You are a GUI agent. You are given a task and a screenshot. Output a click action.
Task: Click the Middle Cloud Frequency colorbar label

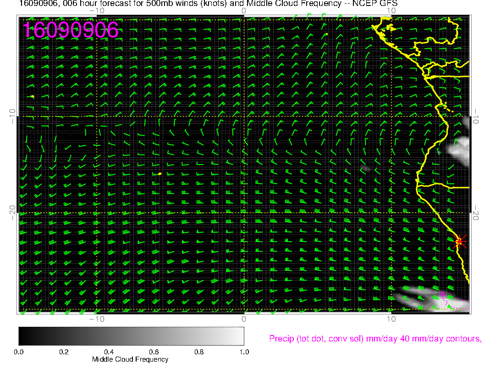[x=130, y=359]
